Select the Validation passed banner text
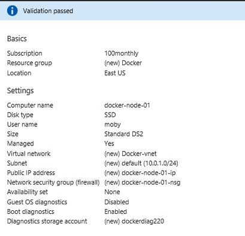The height and width of the screenshot is (236, 245). pyautogui.click(x=48, y=11)
